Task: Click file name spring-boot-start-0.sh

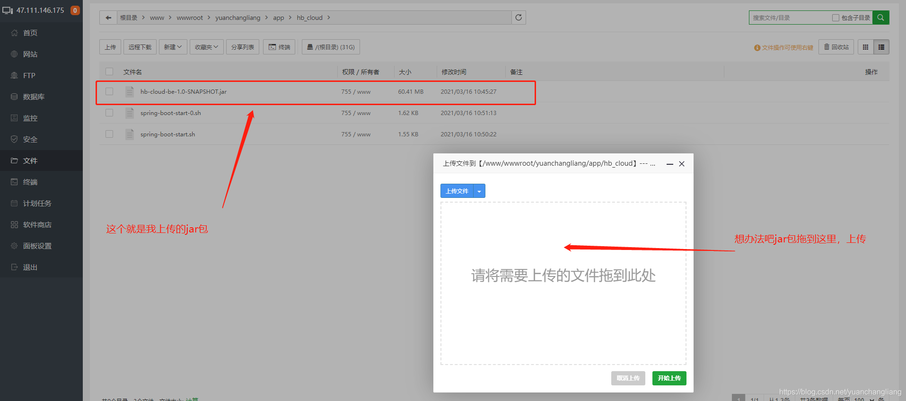Action: click(x=171, y=113)
